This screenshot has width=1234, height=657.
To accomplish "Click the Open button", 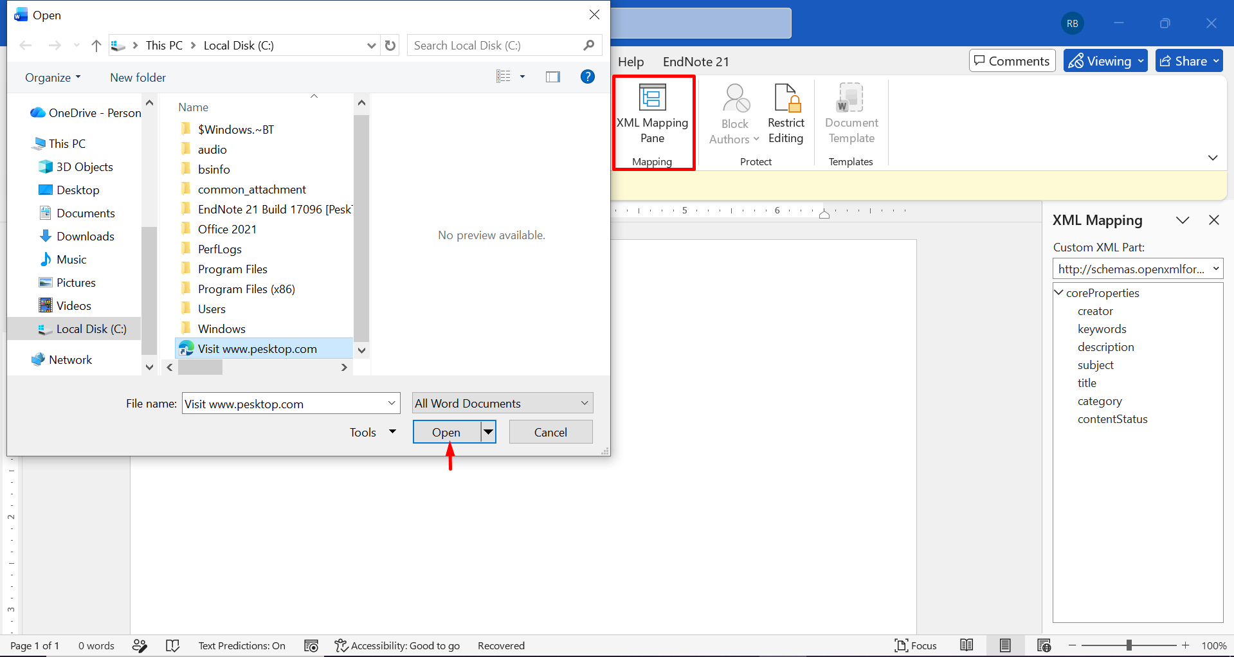I will [446, 432].
